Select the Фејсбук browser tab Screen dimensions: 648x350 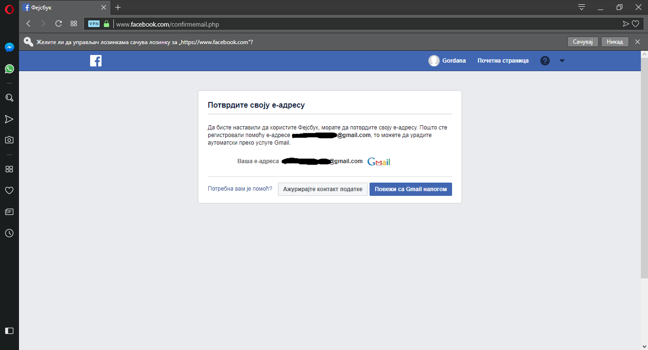[x=65, y=8]
